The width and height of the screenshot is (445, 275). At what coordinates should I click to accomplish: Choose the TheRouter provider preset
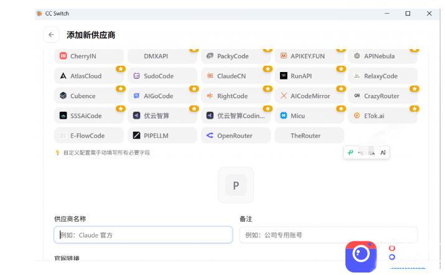point(309,135)
